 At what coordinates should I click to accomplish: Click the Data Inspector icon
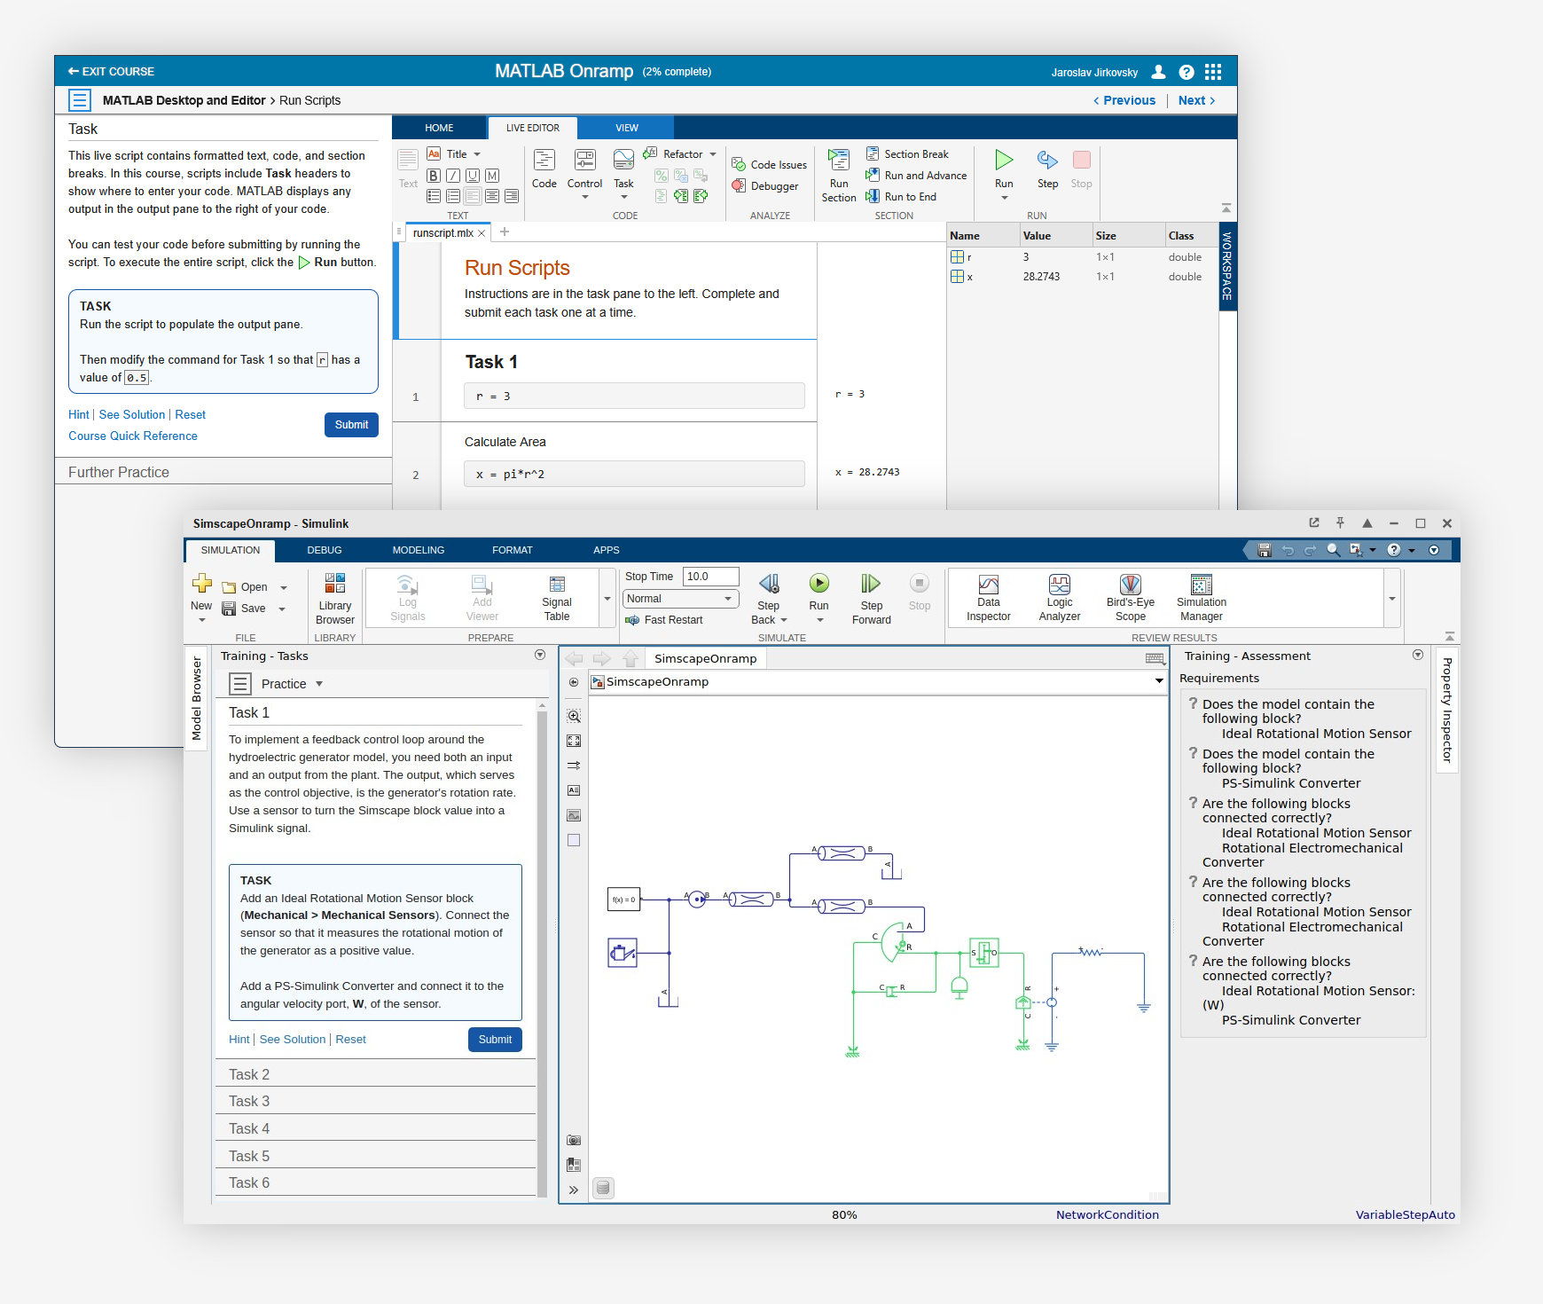coord(988,585)
